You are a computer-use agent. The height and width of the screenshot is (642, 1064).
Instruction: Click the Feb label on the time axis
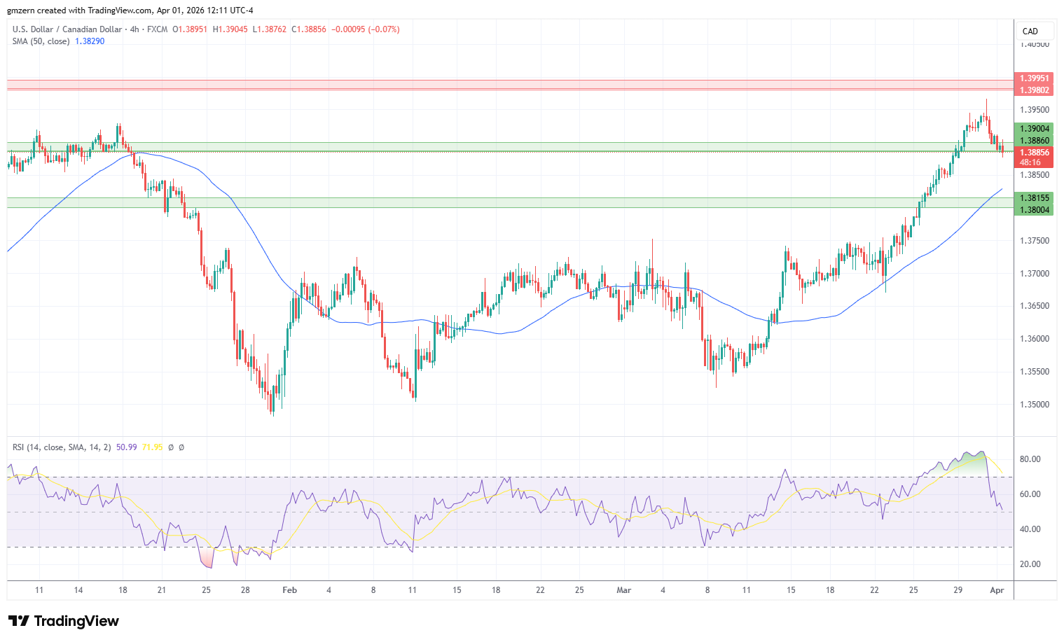pyautogui.click(x=290, y=590)
